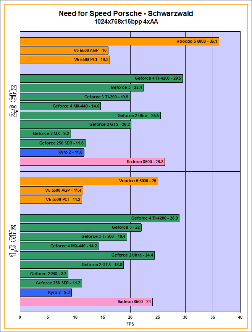
Task: Select the Geforce 3 - 22.4 bar
Action: click(81, 88)
